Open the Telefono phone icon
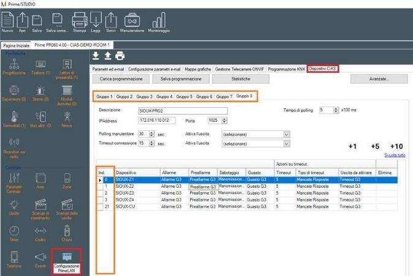413x276 pixels. 14,257
